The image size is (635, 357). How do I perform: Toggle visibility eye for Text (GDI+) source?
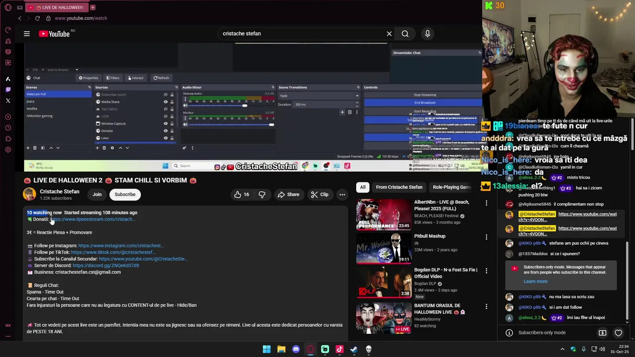[166, 109]
